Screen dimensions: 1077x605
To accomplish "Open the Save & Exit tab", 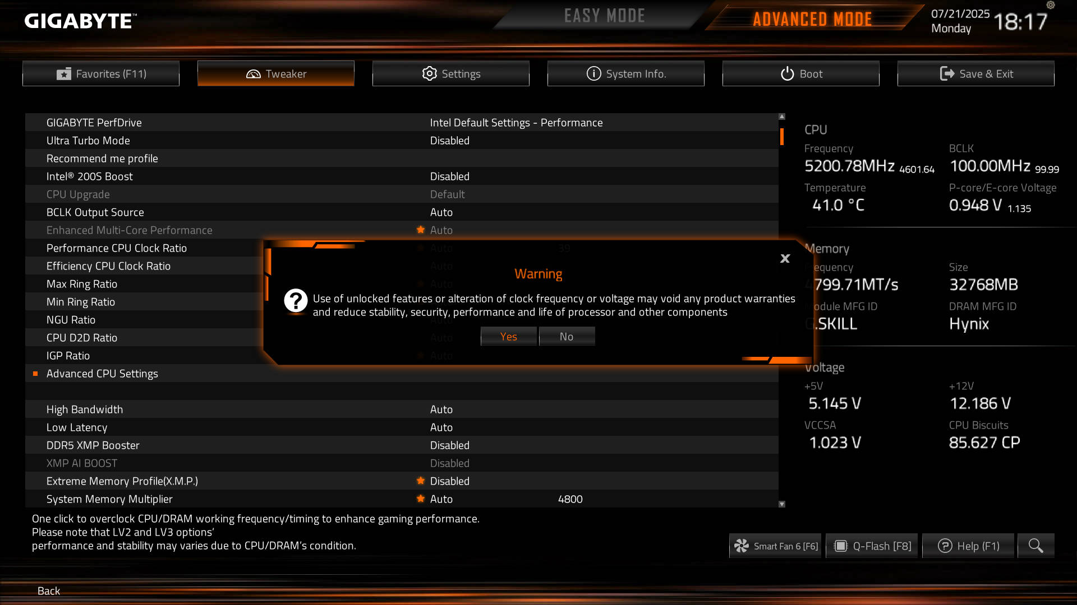I will pos(976,73).
